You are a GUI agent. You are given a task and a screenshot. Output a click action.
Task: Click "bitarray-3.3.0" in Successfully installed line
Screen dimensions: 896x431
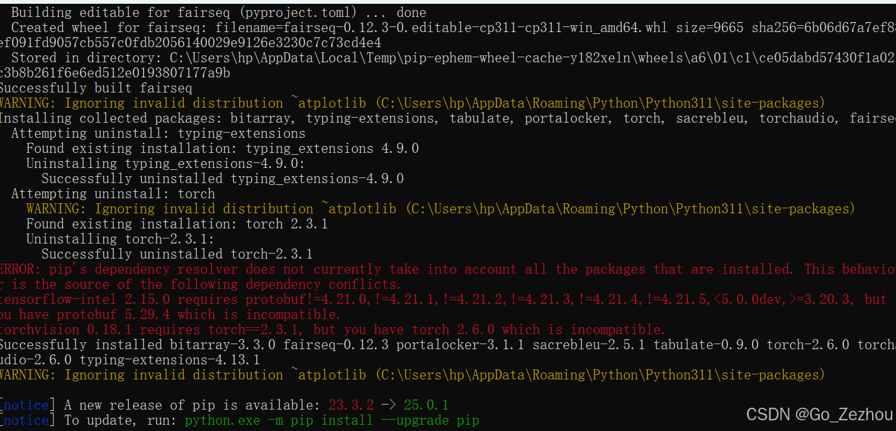222,345
